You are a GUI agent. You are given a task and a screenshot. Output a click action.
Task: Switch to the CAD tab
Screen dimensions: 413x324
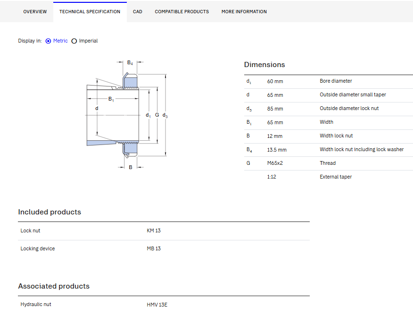click(138, 12)
